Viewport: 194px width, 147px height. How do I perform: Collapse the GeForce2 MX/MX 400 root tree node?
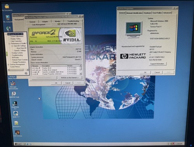6,34
